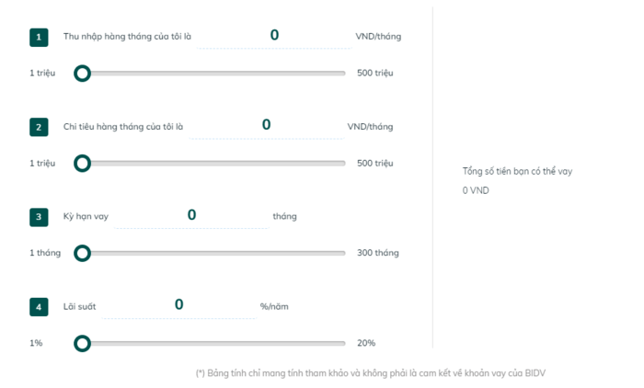The width and height of the screenshot is (644, 388).
Task: Click the monthly income slider handle
Action: coord(82,74)
